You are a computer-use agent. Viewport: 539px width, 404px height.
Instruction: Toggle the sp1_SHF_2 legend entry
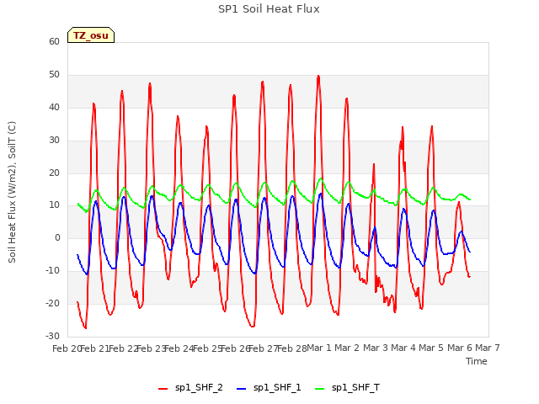(x=190, y=388)
